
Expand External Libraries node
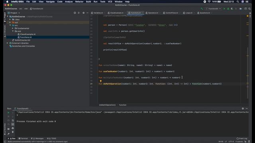tap(7, 43)
